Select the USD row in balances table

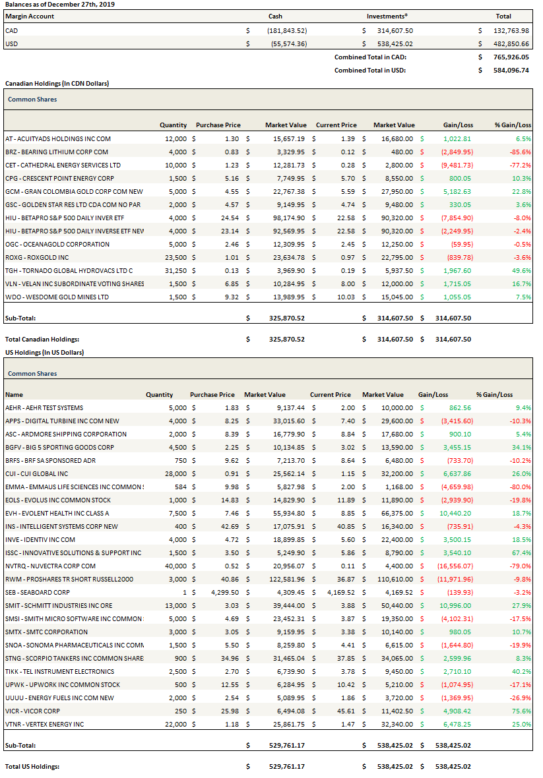point(12,44)
